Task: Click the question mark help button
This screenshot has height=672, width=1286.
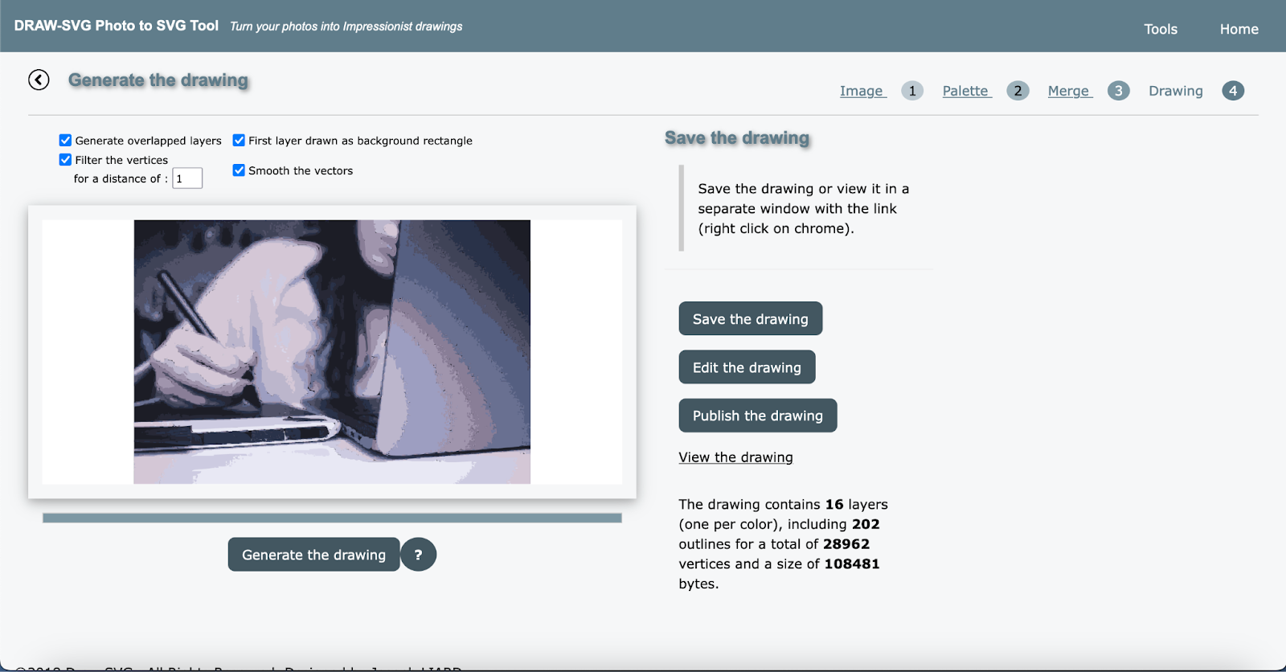Action: [418, 555]
